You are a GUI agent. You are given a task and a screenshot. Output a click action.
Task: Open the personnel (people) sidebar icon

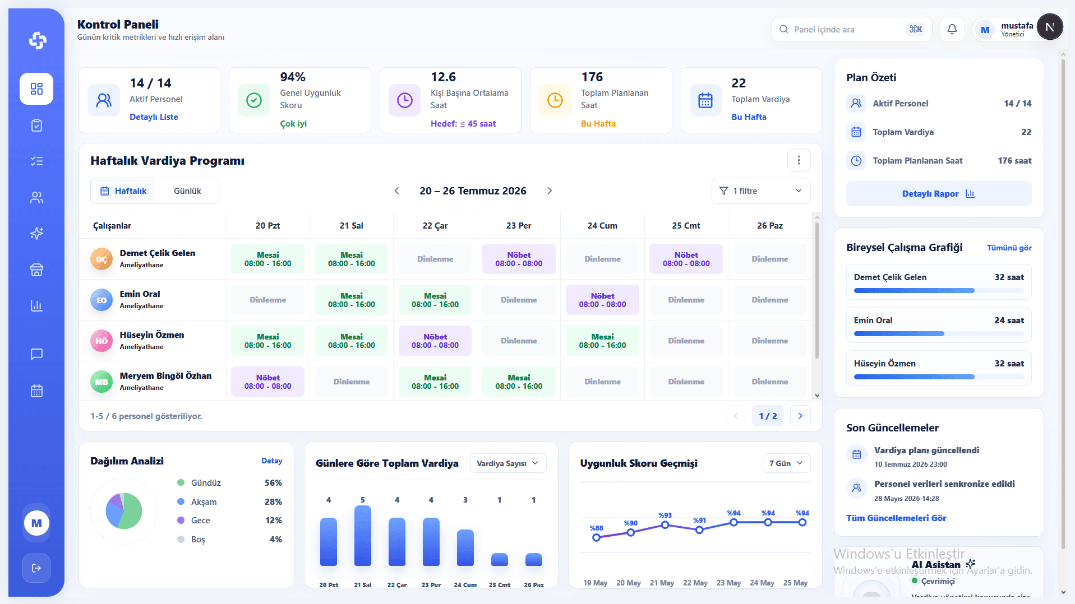(36, 198)
